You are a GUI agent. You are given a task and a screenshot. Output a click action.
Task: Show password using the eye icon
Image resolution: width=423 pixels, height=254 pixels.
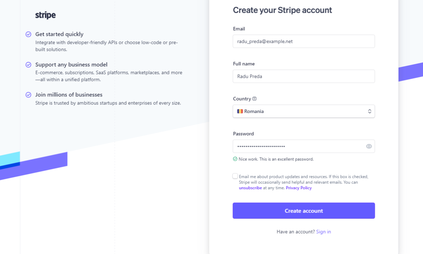(369, 146)
